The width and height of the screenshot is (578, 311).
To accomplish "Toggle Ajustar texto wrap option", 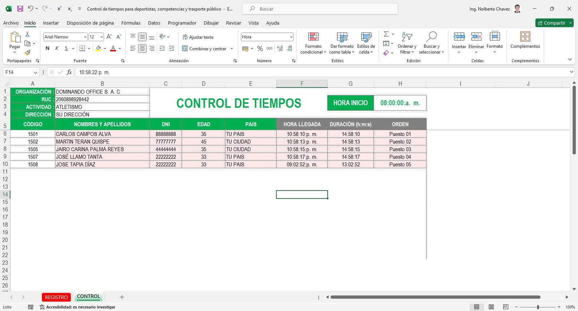I will pyautogui.click(x=198, y=37).
